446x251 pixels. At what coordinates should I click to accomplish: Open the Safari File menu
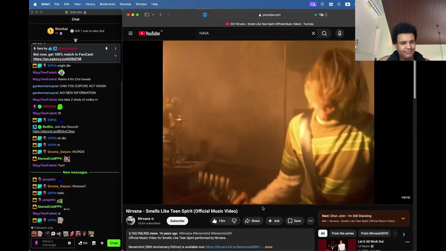[x=57, y=4]
